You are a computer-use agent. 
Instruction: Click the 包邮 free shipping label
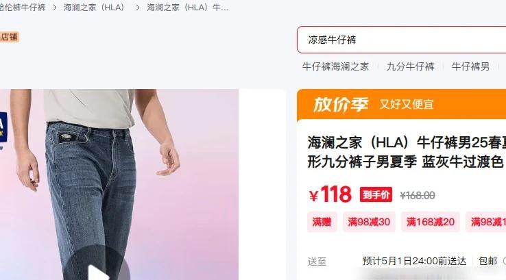click(x=488, y=261)
